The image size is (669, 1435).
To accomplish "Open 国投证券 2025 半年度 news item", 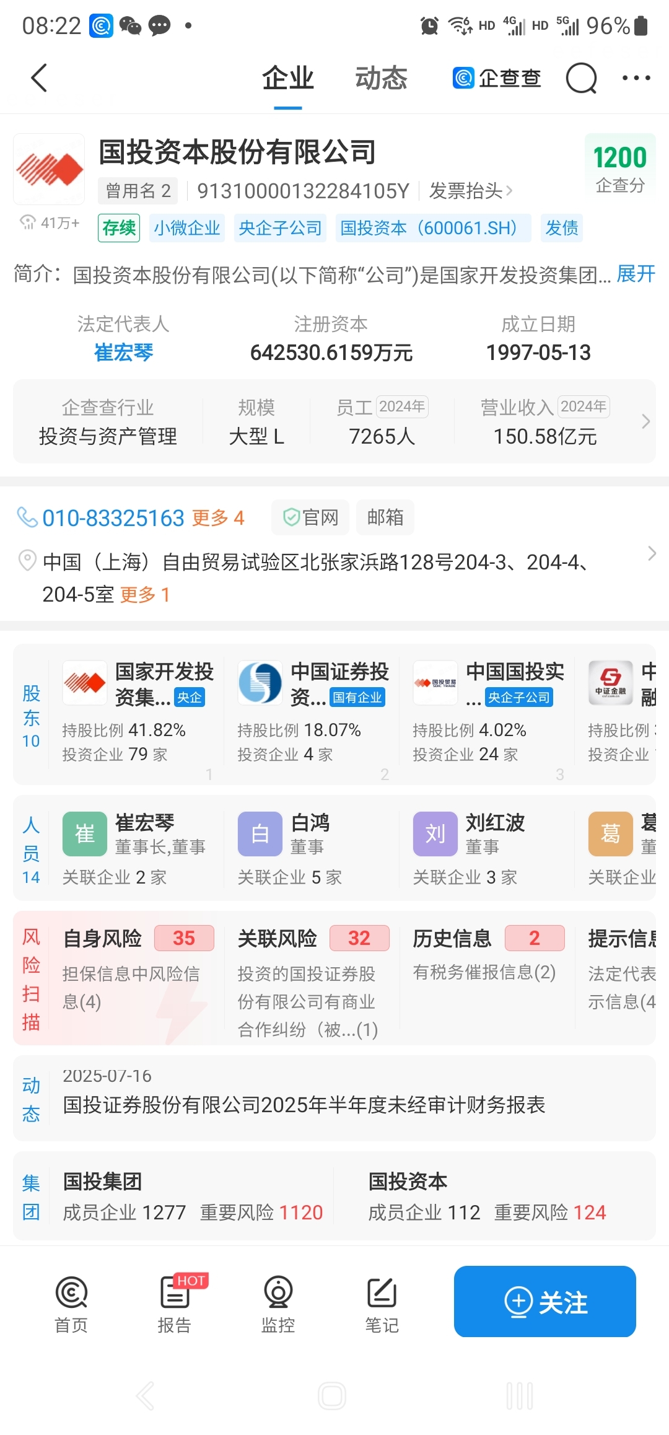I will (x=304, y=1105).
